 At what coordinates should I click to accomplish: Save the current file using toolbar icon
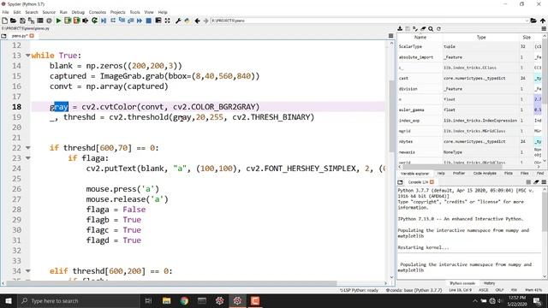coord(22,21)
